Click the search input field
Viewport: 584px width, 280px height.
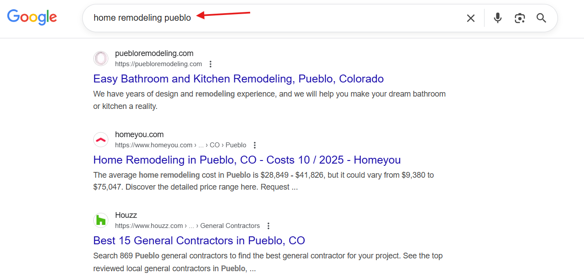tap(309, 18)
